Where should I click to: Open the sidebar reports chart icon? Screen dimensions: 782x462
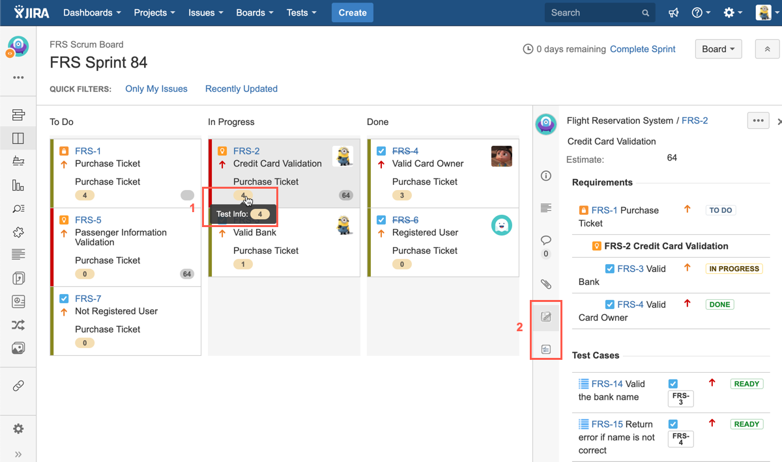point(18,185)
